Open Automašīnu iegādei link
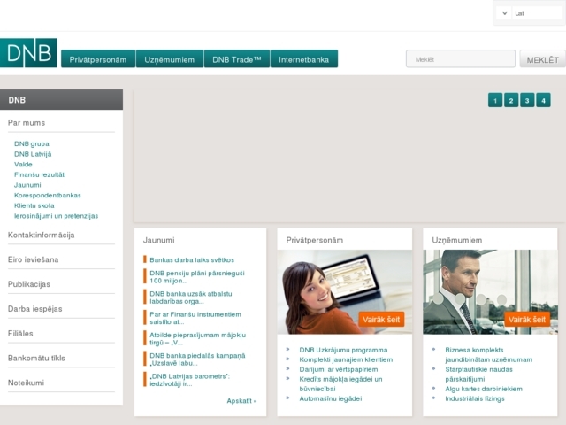This screenshot has height=425, width=566. point(331,399)
